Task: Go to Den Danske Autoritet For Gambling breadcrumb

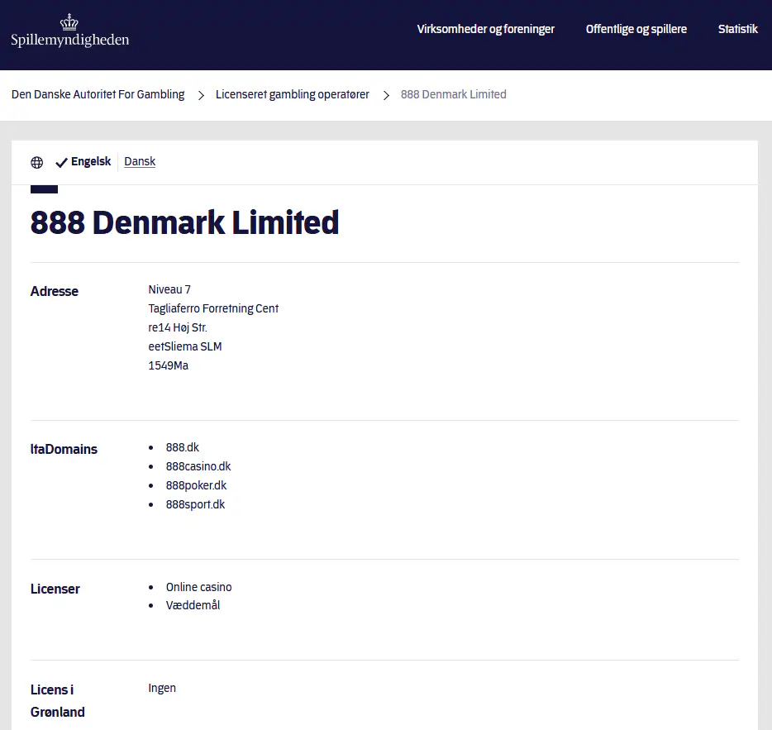Action: click(x=98, y=94)
